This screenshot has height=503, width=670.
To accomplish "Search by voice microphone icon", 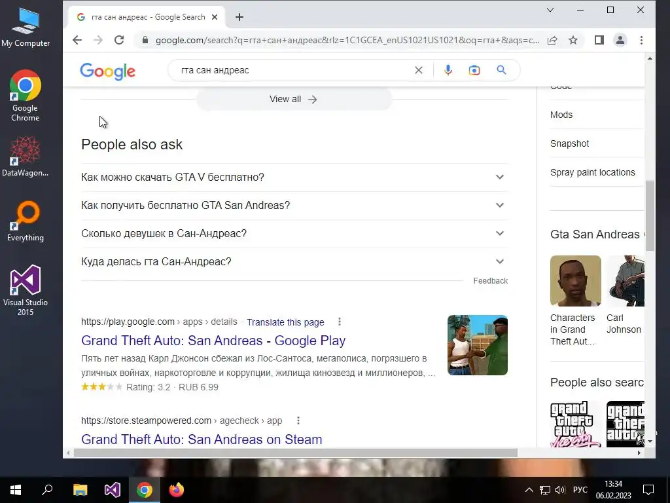I will (448, 70).
